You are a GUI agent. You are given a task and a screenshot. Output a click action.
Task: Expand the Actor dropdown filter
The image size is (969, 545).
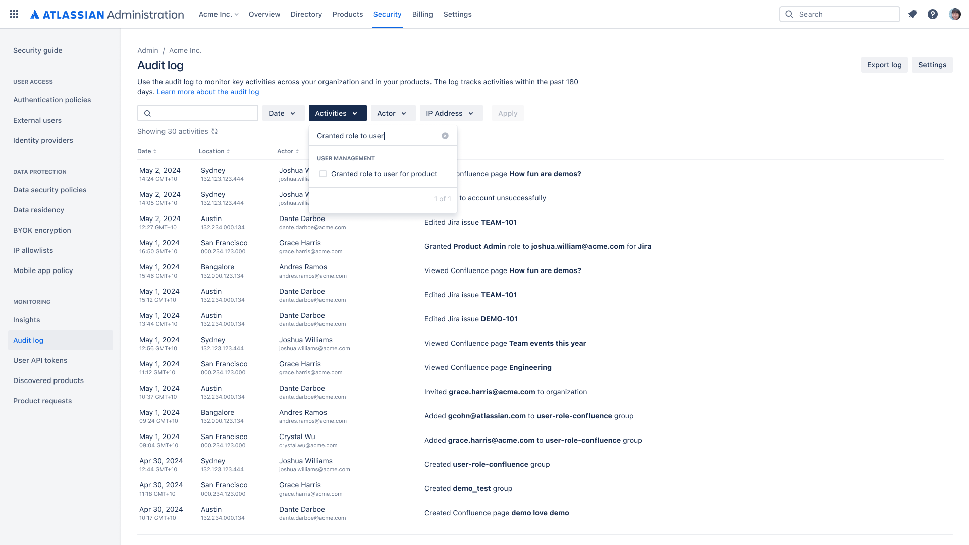pyautogui.click(x=391, y=113)
